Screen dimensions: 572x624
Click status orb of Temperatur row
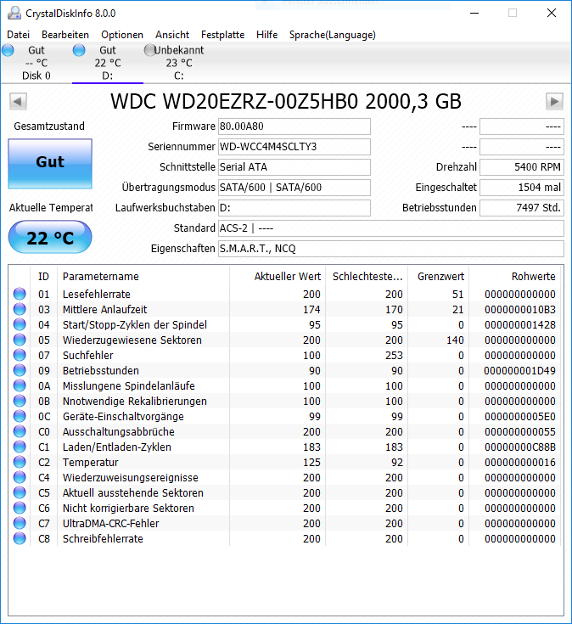[20, 462]
